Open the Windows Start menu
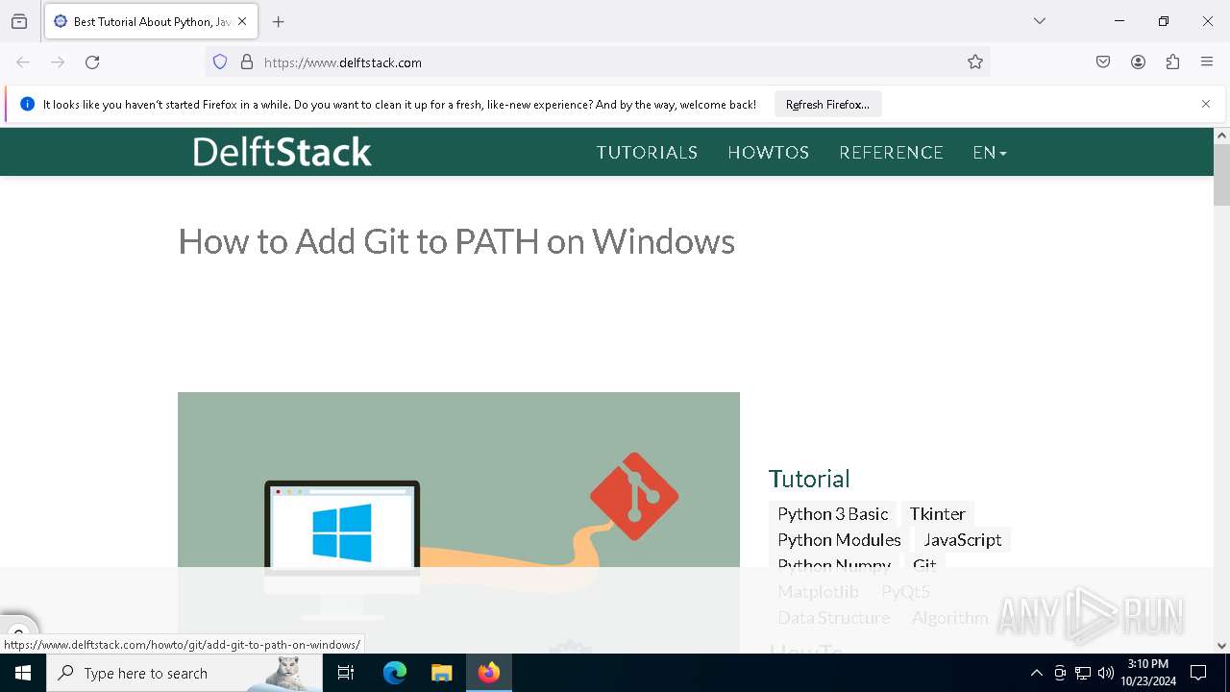The width and height of the screenshot is (1230, 692). 23,673
